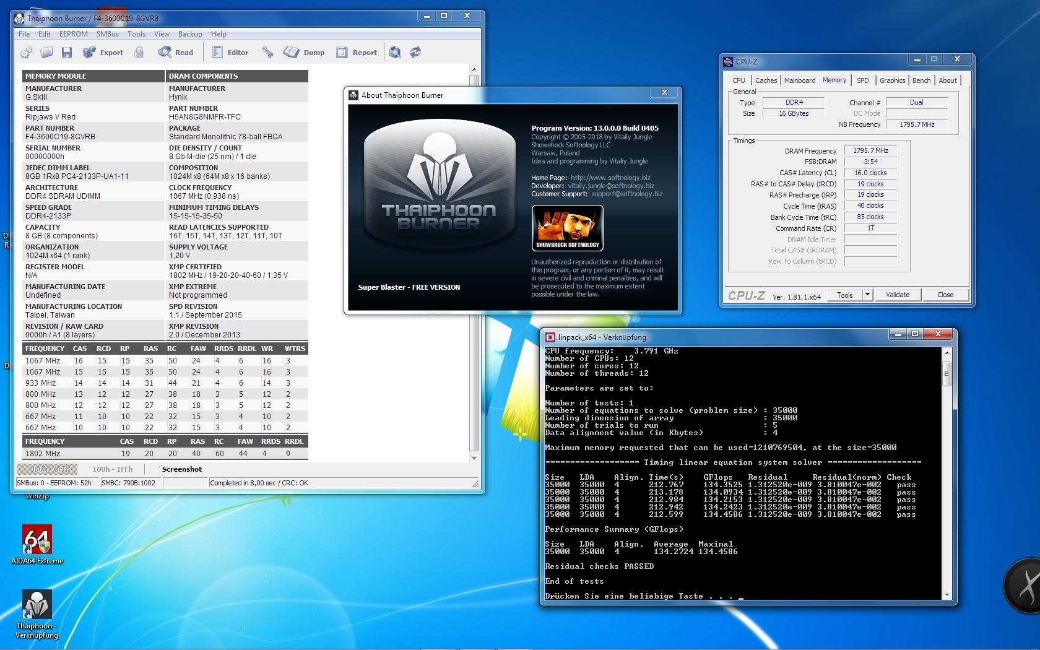Select the Screenshot tab
This screenshot has height=650, width=1040.
[182, 469]
